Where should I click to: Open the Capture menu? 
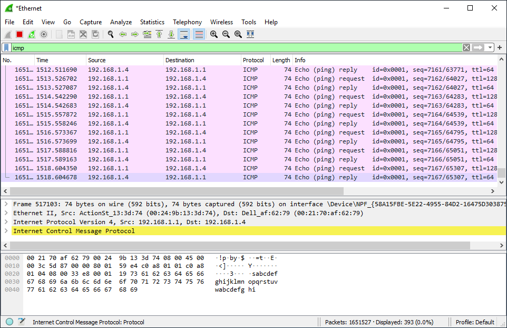click(x=91, y=22)
